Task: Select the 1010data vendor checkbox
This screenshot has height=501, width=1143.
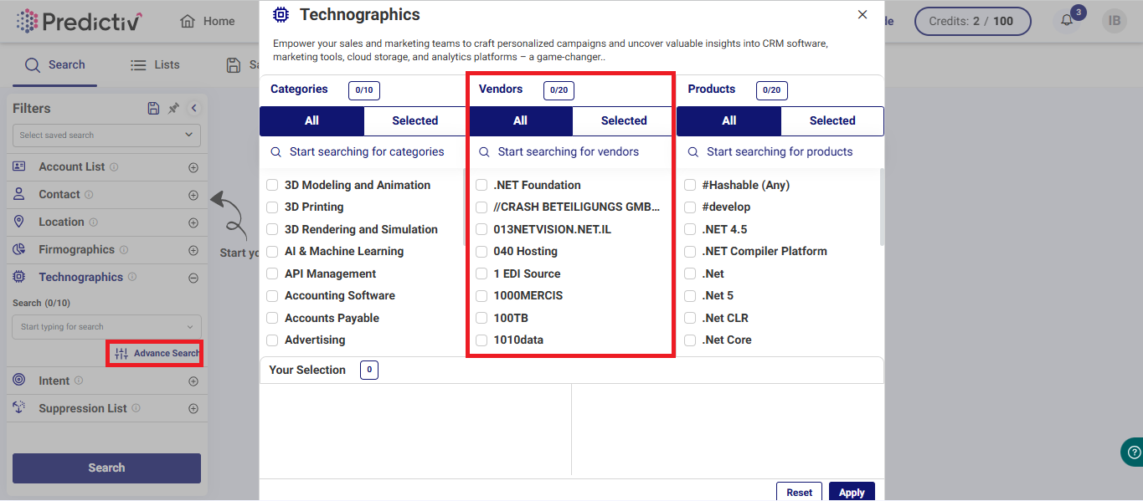Action: coord(481,340)
